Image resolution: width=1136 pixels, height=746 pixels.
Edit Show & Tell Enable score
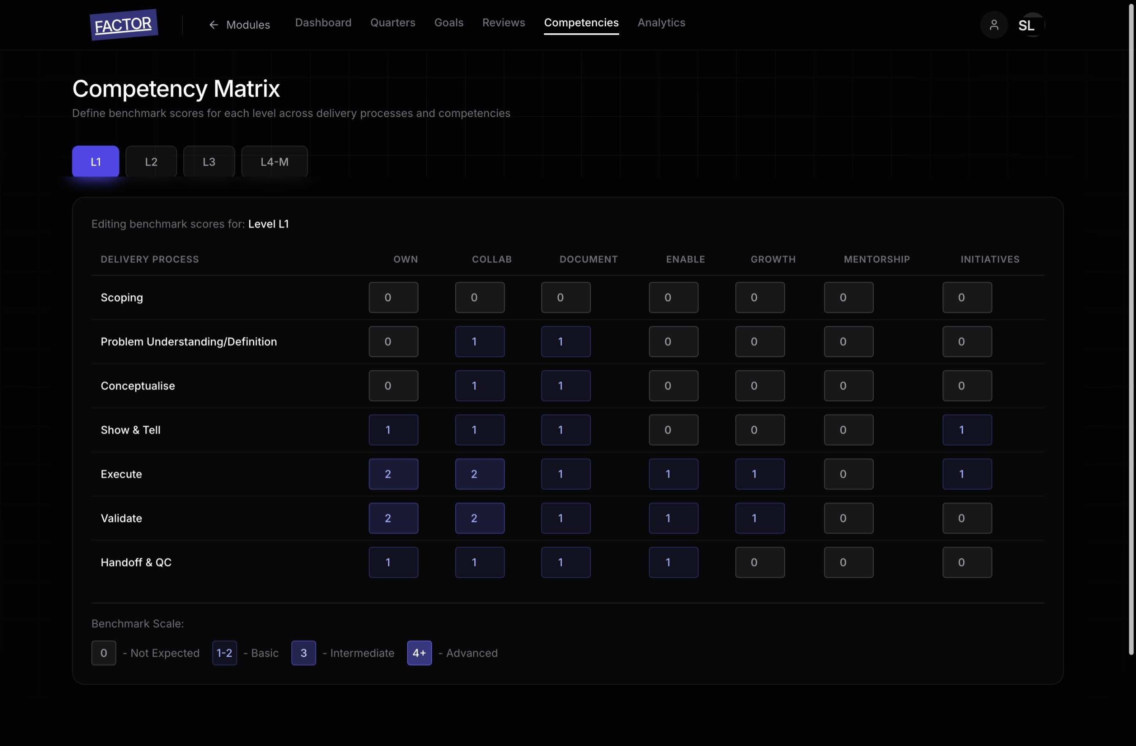tap(674, 430)
